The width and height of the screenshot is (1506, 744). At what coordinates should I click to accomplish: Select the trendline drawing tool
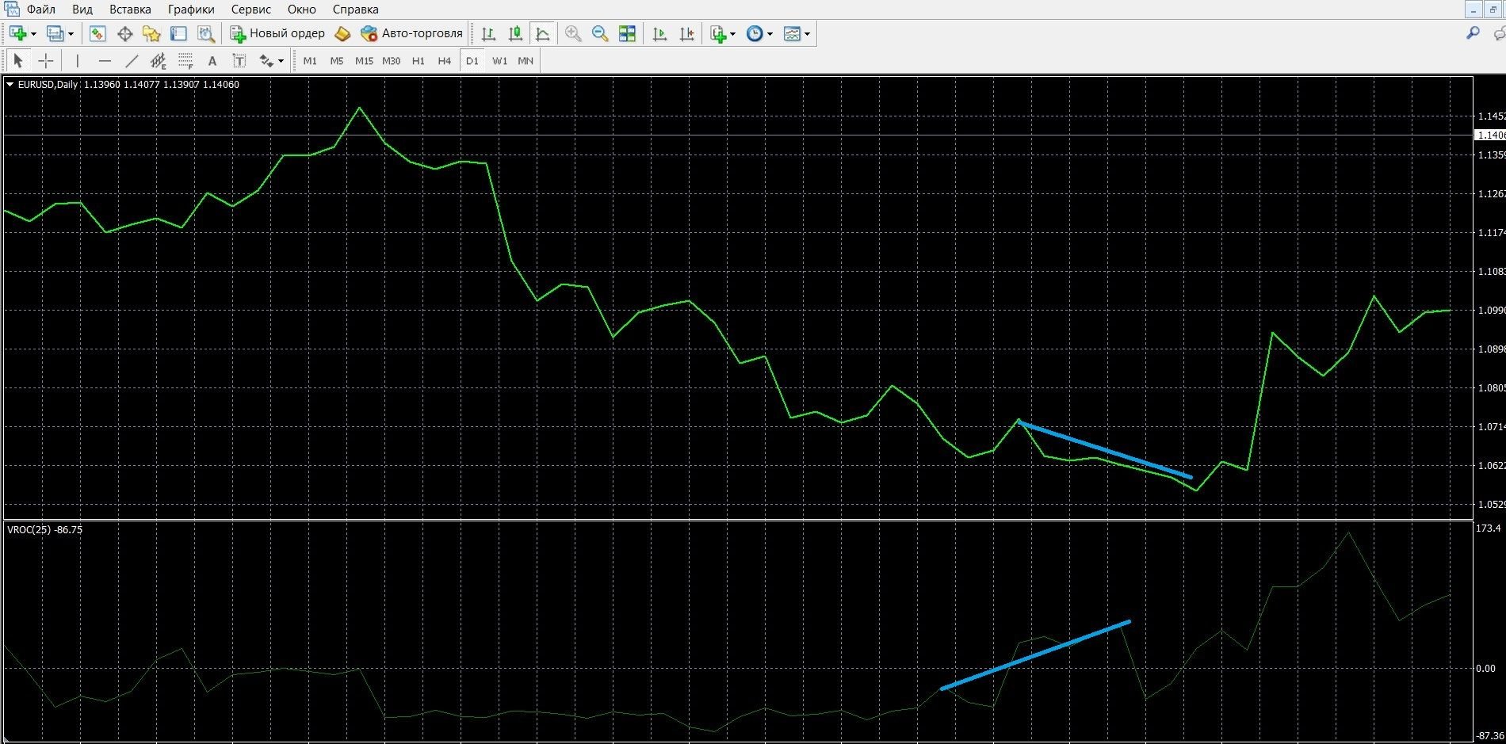point(132,60)
